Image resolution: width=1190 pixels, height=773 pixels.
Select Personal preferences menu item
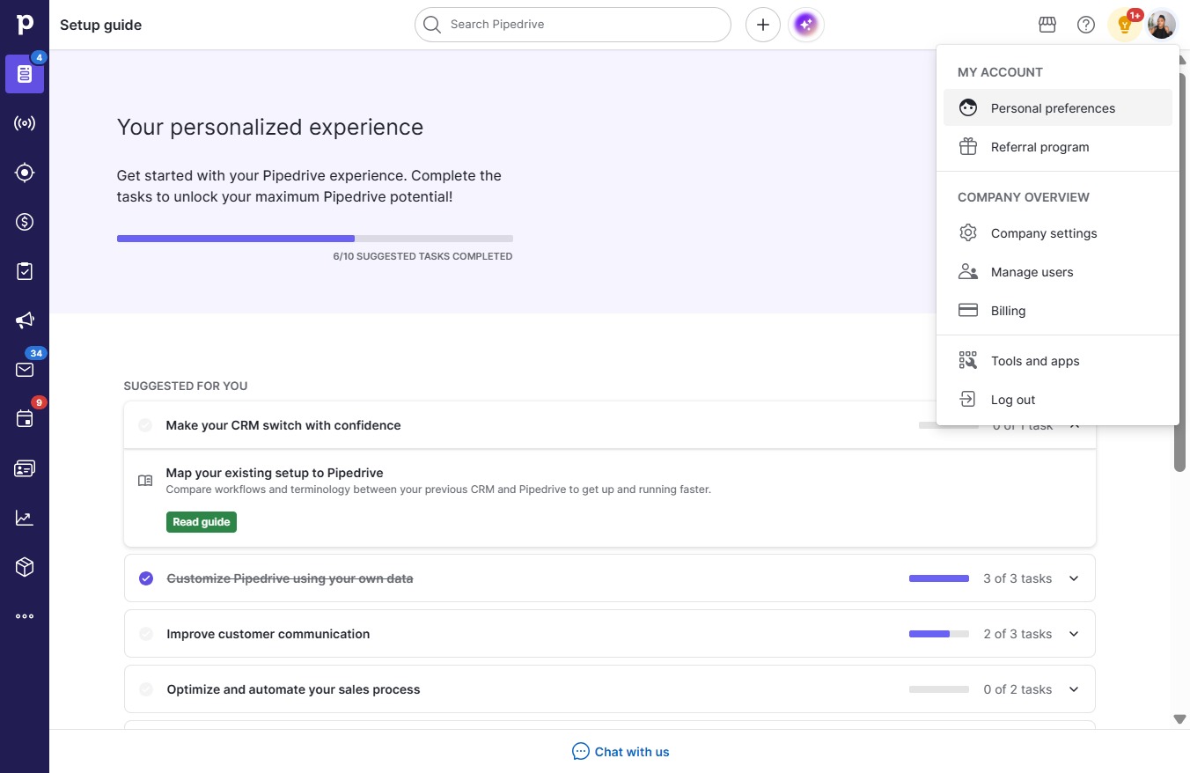[x=1058, y=107]
